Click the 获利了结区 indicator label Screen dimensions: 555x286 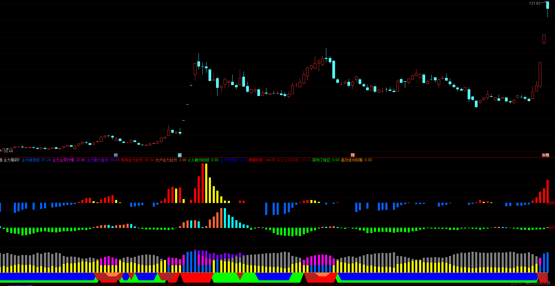tap(326, 160)
